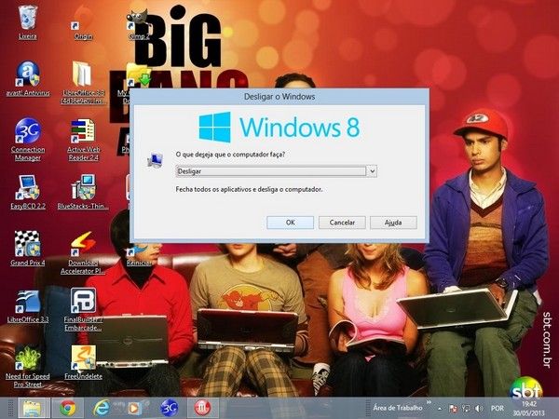Click the Área de Trabalho toolbar label

[398, 408]
